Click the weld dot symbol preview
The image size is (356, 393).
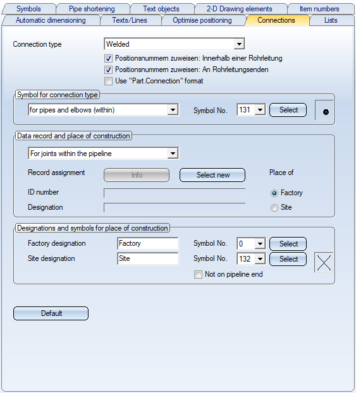tap(324, 111)
